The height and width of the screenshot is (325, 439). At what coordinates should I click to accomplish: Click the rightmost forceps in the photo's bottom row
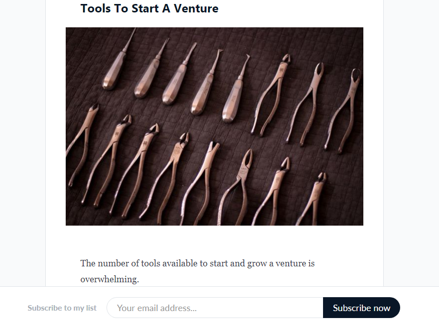click(311, 199)
